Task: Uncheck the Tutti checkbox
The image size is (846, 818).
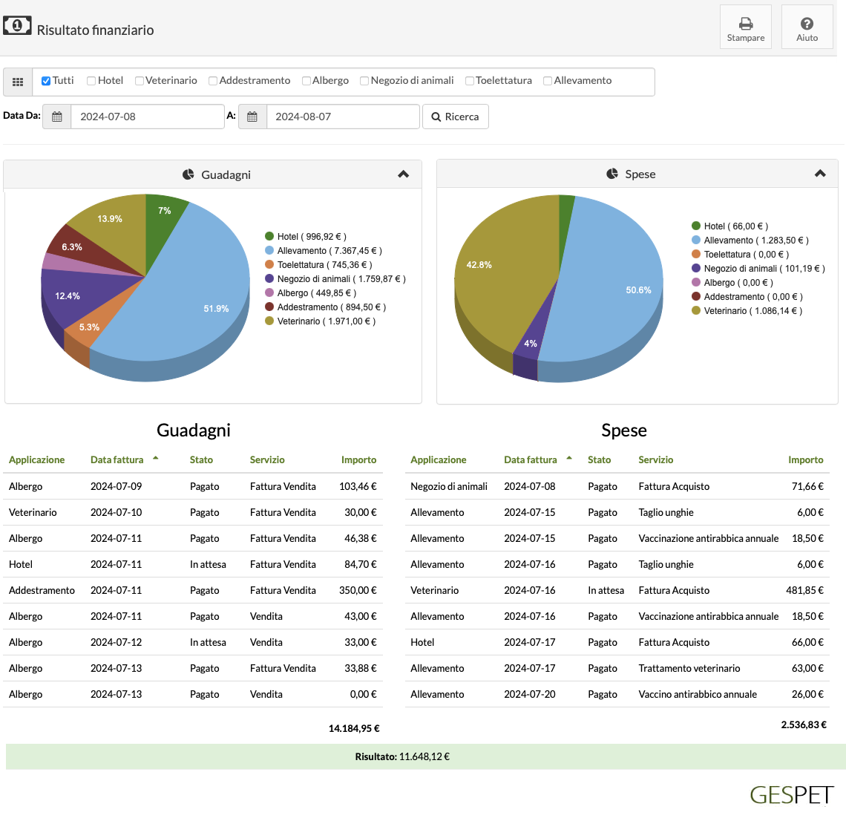Action: click(x=46, y=81)
